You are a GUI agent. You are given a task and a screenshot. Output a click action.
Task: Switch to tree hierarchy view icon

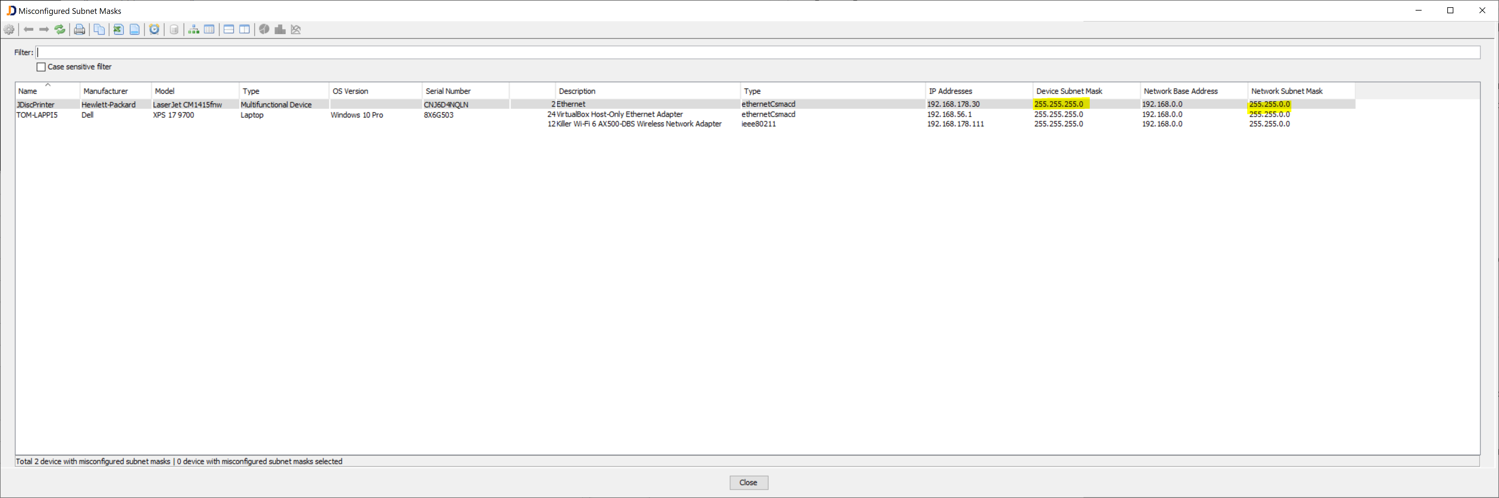[194, 29]
